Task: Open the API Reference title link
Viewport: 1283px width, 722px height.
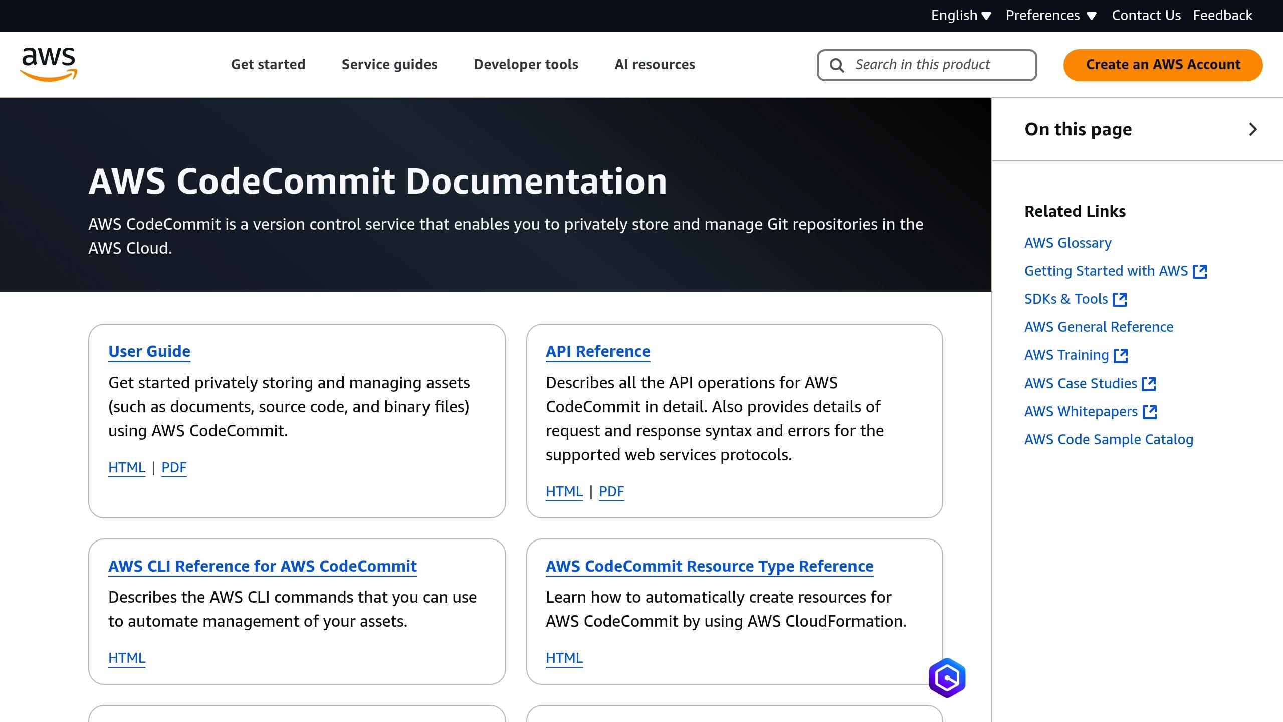Action: tap(597, 351)
